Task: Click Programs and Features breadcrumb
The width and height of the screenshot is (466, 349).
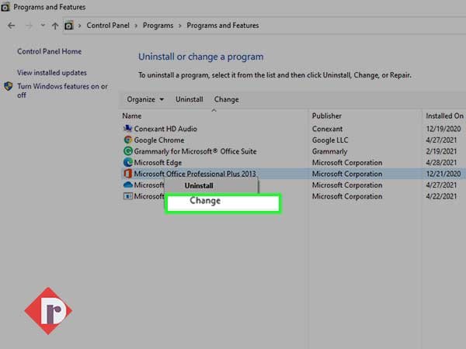Action: pos(223,26)
